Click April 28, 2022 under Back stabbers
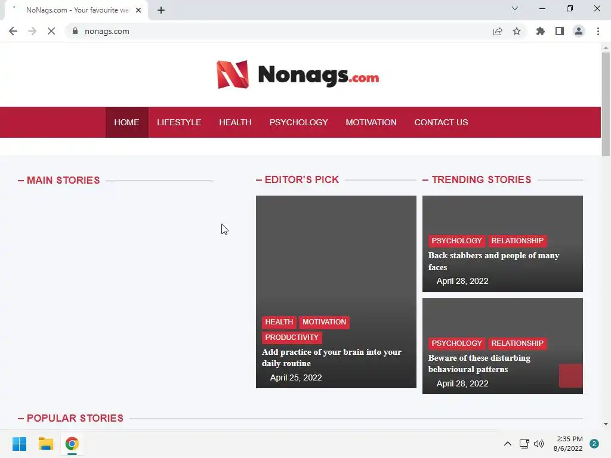The image size is (611, 458). (462, 281)
